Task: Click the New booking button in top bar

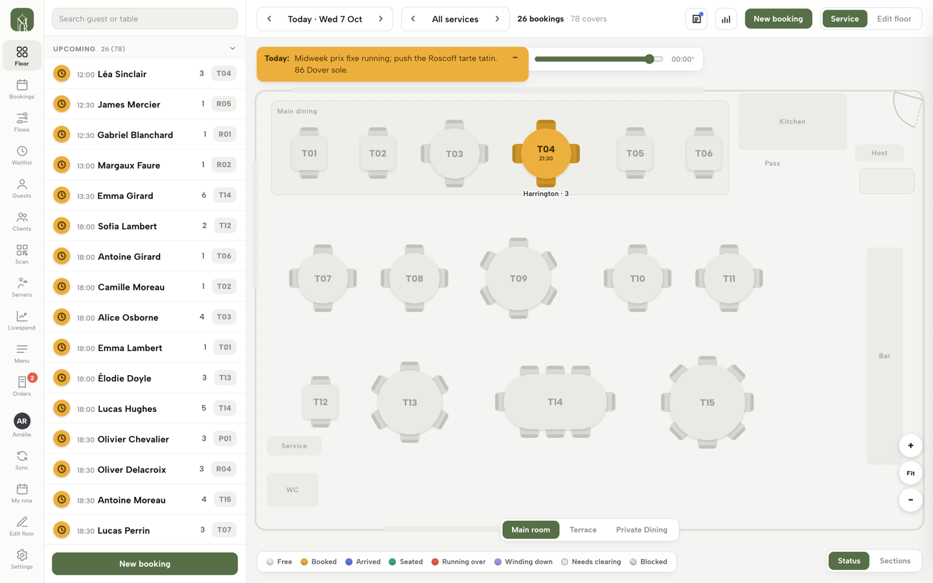Action: click(778, 19)
